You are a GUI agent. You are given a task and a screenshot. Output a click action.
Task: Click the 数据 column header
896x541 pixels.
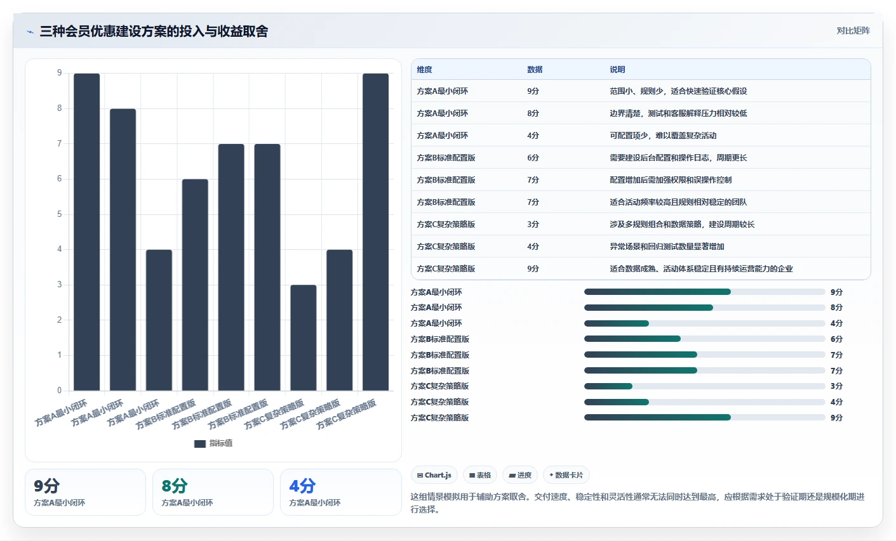click(535, 70)
